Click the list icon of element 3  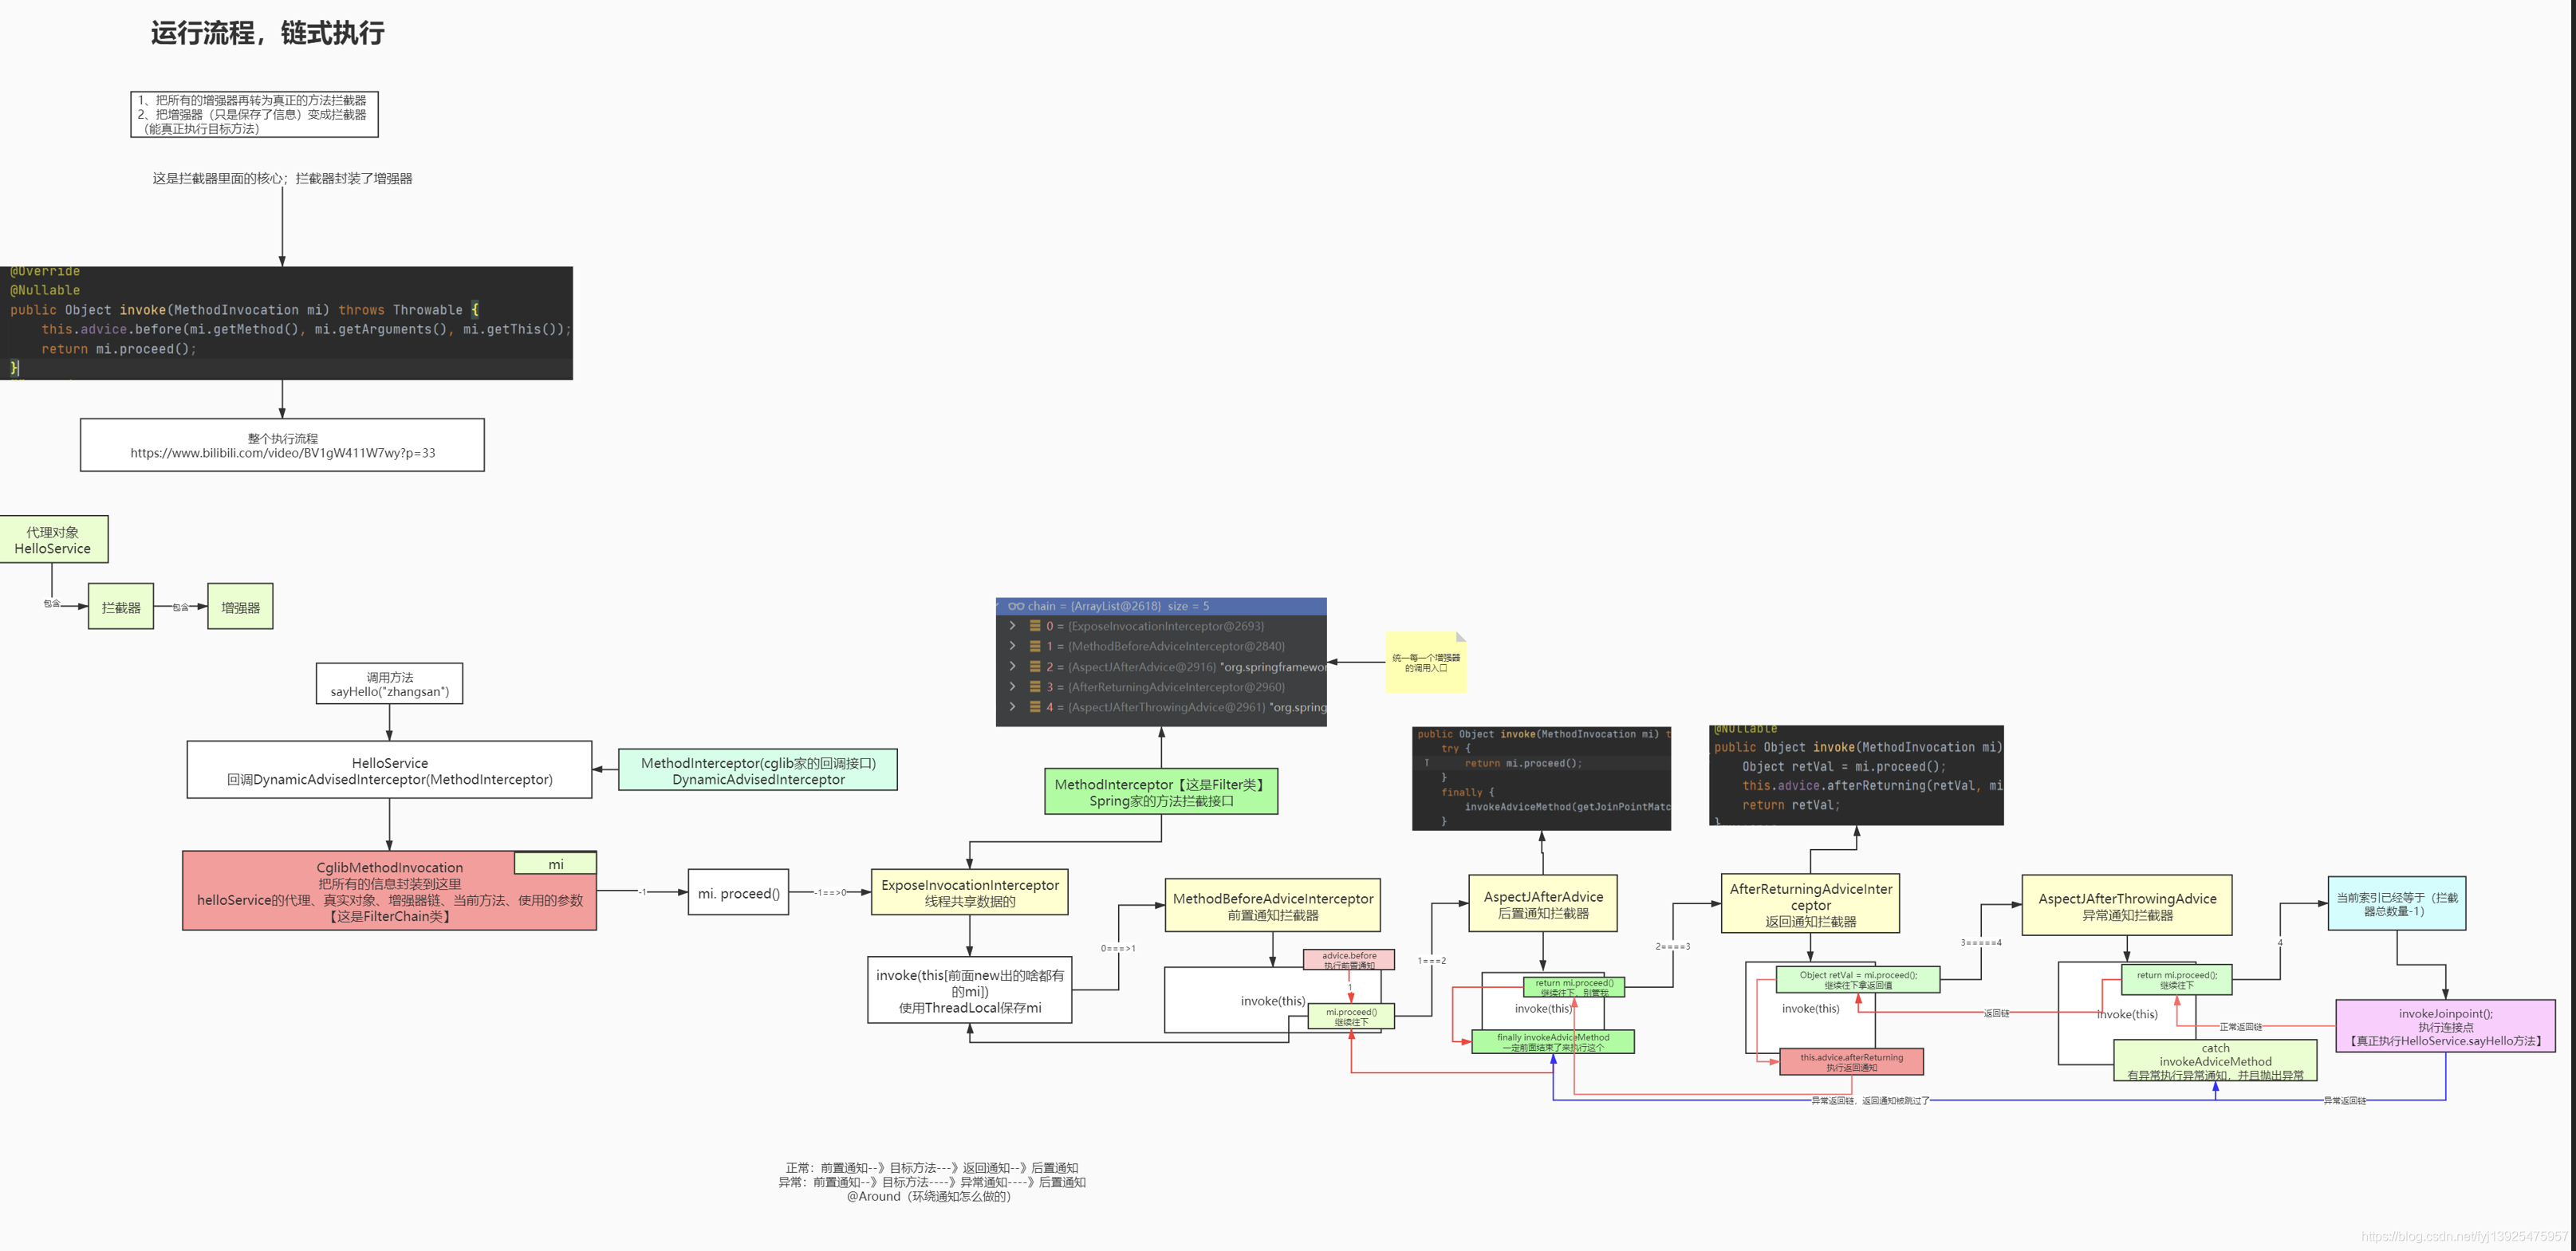click(1035, 687)
